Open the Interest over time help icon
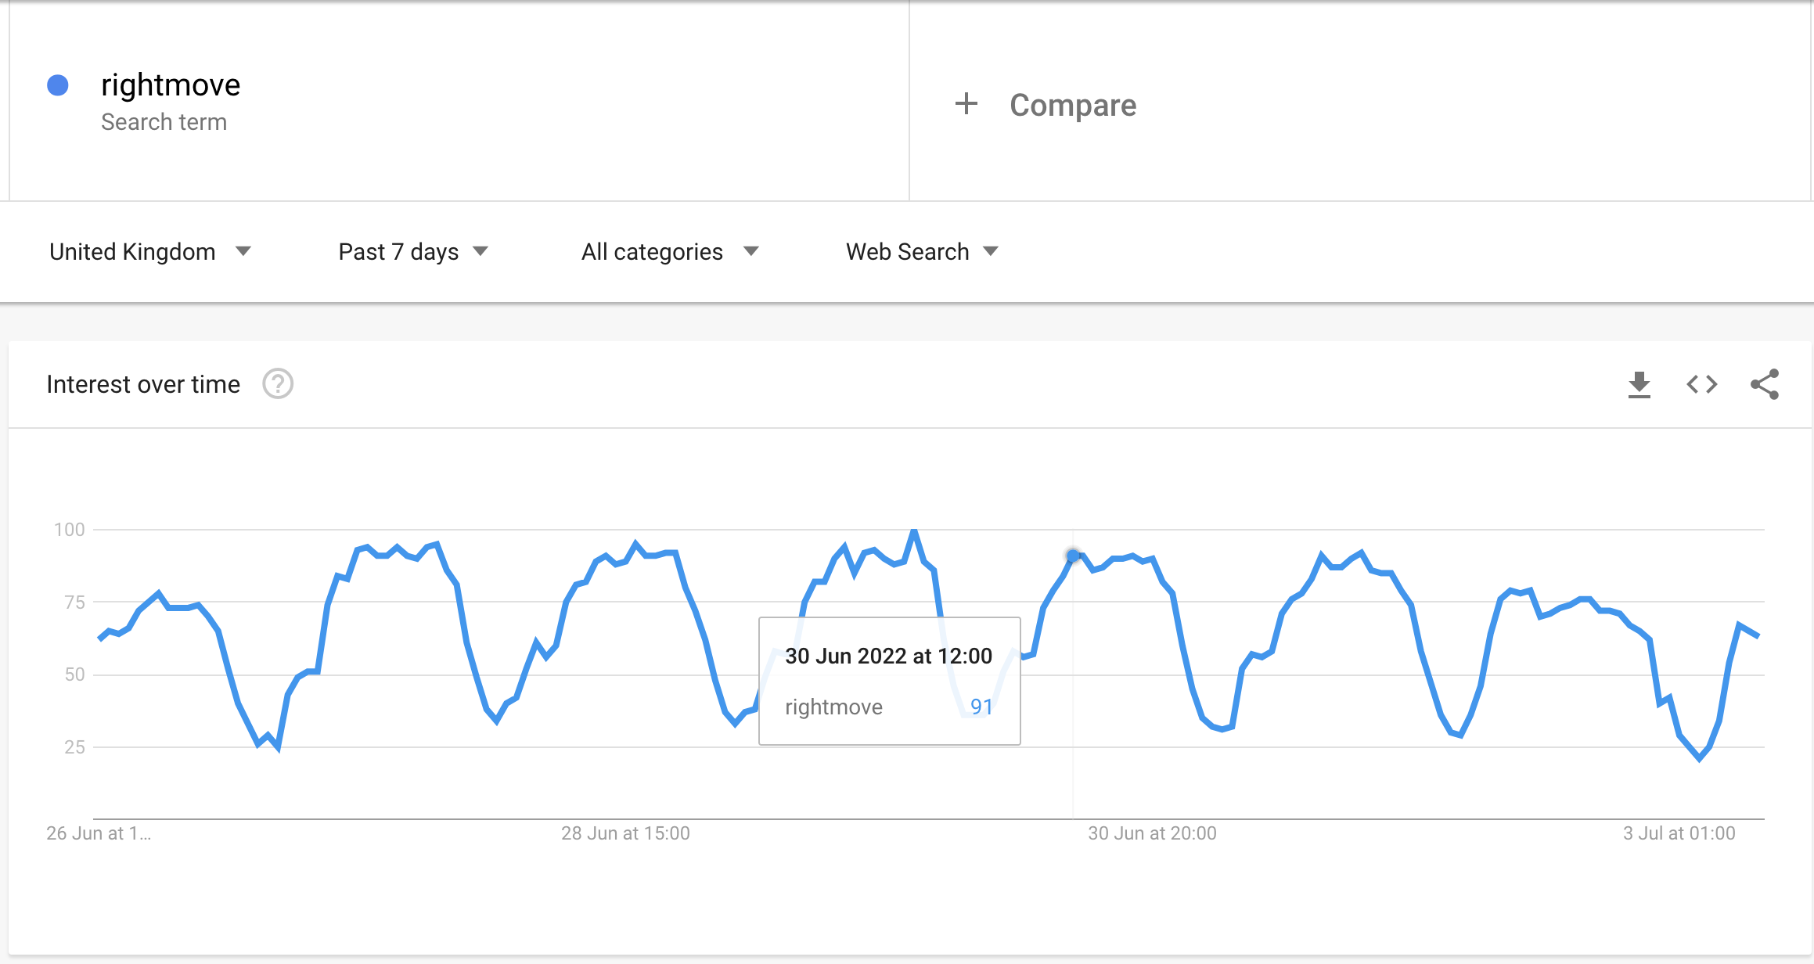The image size is (1814, 964). pyautogui.click(x=278, y=384)
